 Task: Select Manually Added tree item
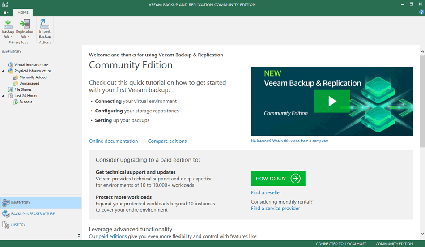click(x=33, y=77)
